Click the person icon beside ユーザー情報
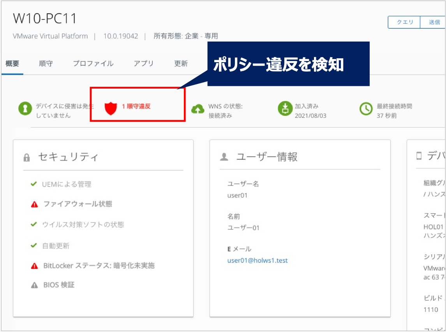The height and width of the screenshot is (332, 446). (x=224, y=157)
